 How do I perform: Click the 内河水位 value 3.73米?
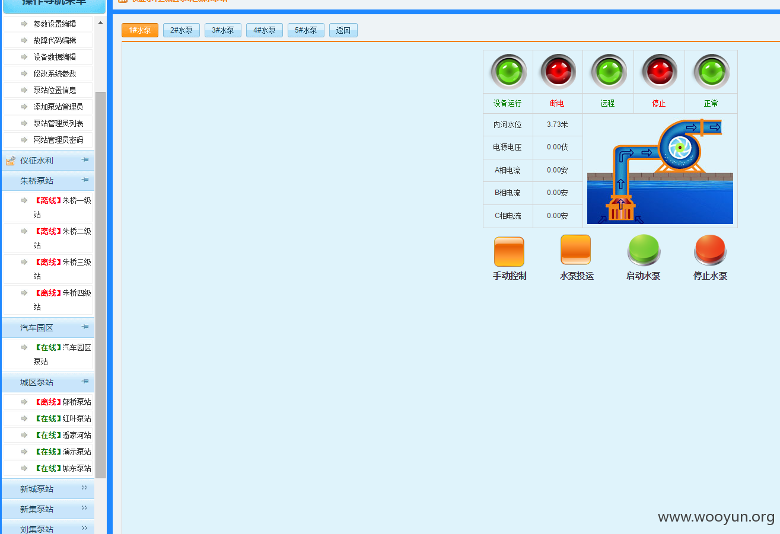click(558, 124)
